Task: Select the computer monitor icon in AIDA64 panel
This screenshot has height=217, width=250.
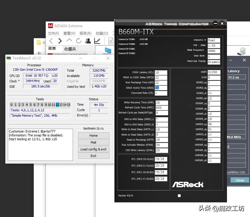Action: point(107,51)
